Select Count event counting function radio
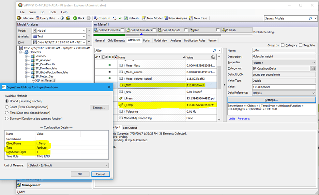This screenshot has height=195, width=319. click(7, 107)
